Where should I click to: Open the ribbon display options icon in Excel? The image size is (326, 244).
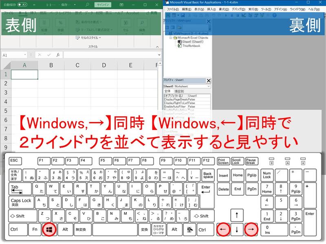pyautogui.click(x=121, y=4)
